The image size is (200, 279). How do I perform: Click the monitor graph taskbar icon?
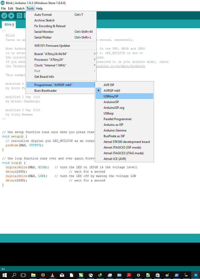[110, 275]
